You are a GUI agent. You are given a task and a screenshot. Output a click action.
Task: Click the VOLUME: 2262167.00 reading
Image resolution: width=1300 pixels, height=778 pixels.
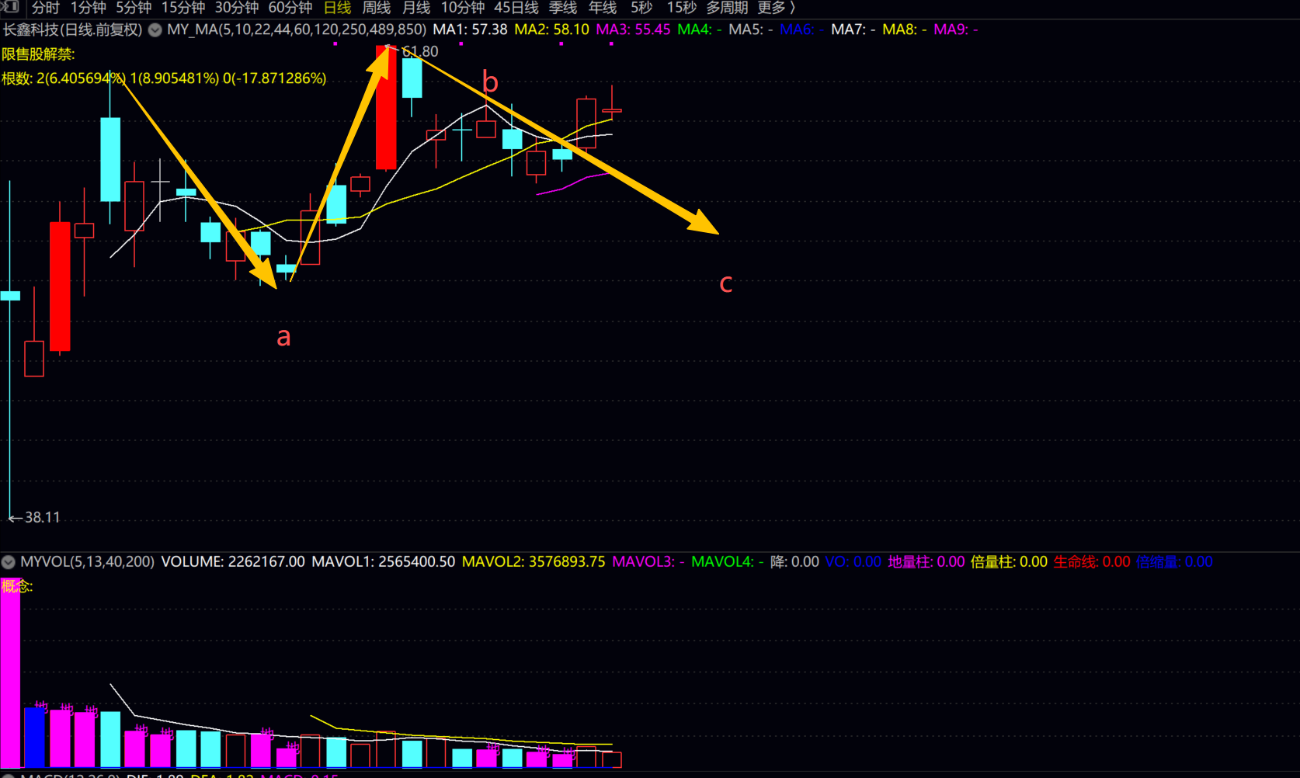pos(233,561)
